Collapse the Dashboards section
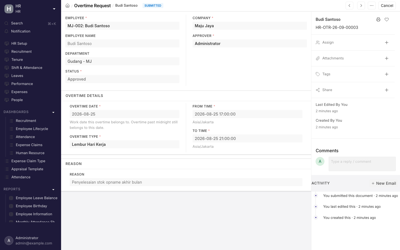400x250 pixels. pos(53,112)
